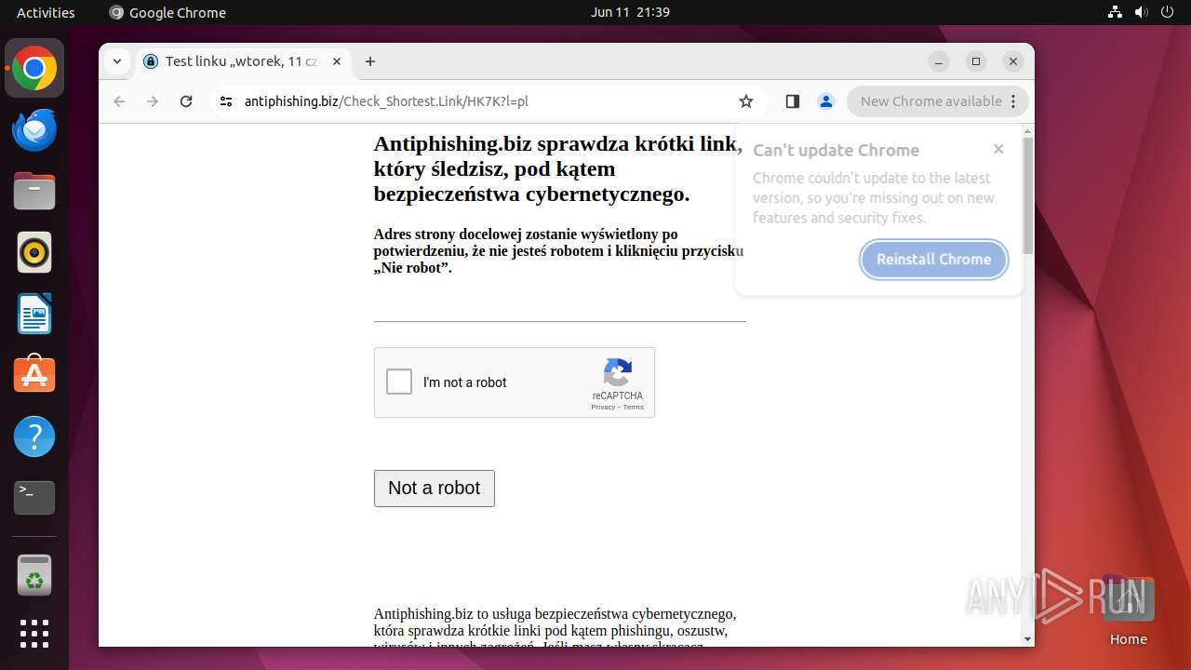1191x670 pixels.
Task: View site information icon in address bar
Action: 225,101
